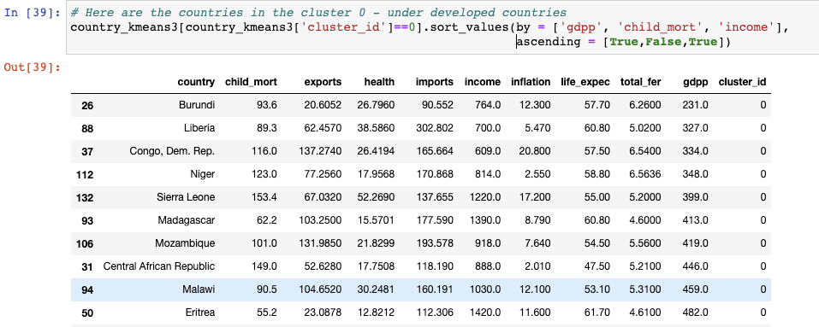819x327 pixels.
Task: Select the Eritrea country cell
Action: [x=200, y=312]
